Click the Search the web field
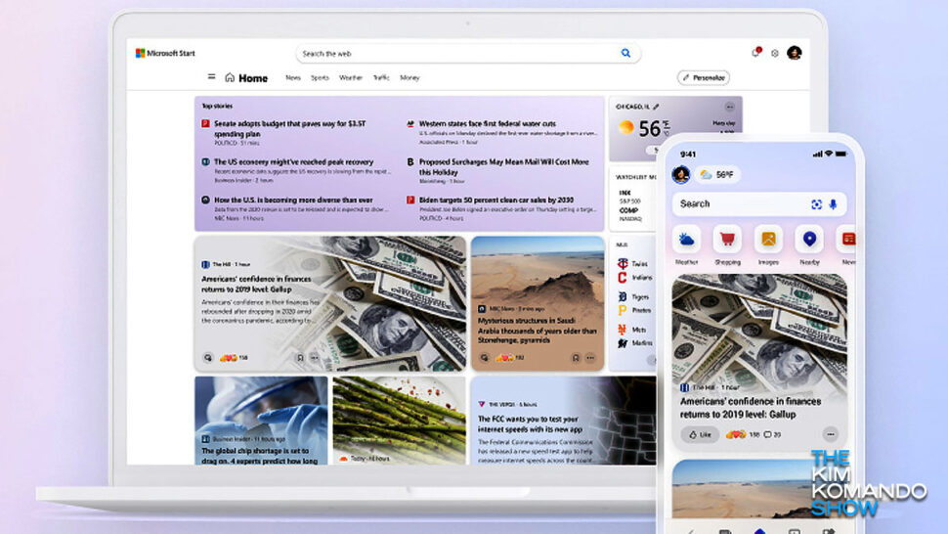This screenshot has height=534, width=948. (x=459, y=53)
